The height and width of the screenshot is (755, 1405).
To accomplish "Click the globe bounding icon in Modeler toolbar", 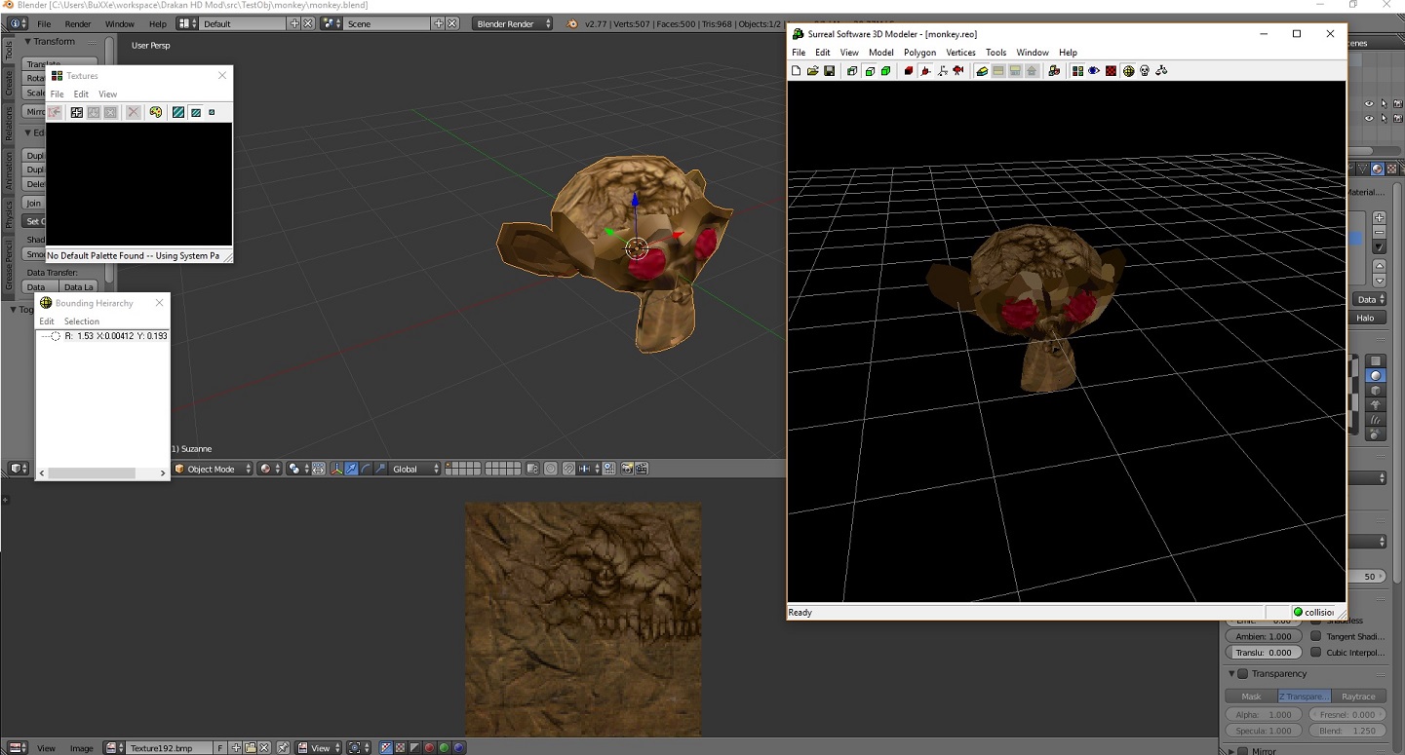I will click(x=1128, y=71).
